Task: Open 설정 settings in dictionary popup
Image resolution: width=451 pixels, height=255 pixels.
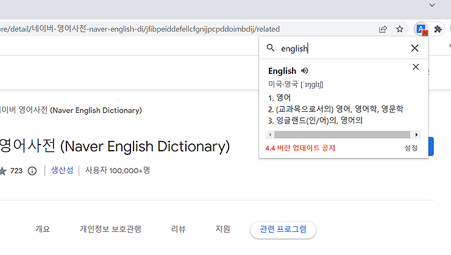Action: coord(411,148)
